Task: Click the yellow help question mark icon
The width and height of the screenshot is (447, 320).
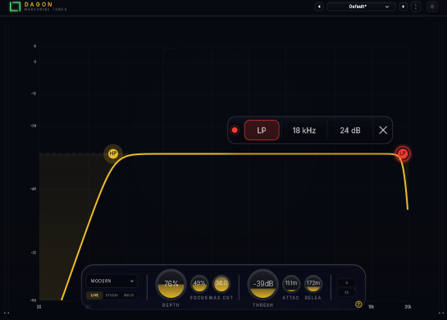Action: point(358,304)
